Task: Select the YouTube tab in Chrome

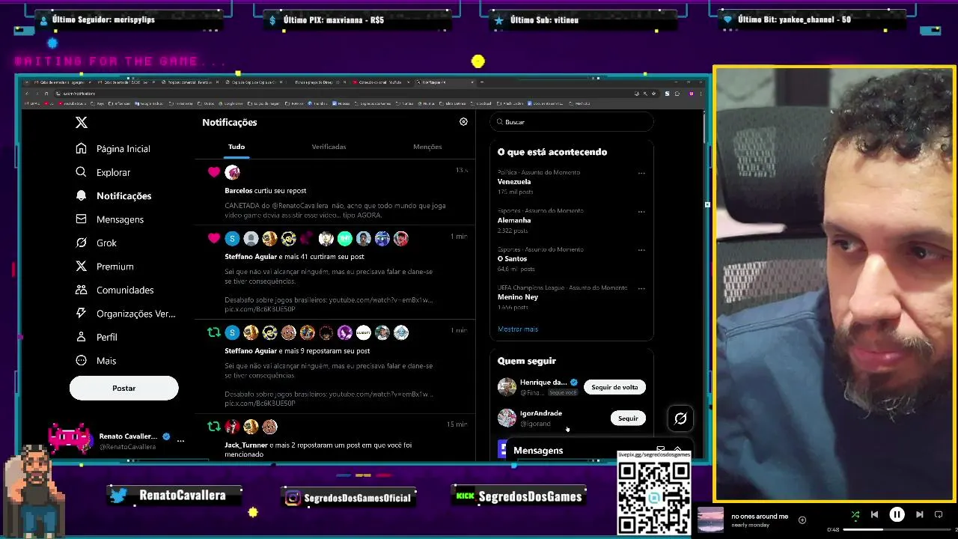Action: pyautogui.click(x=381, y=82)
